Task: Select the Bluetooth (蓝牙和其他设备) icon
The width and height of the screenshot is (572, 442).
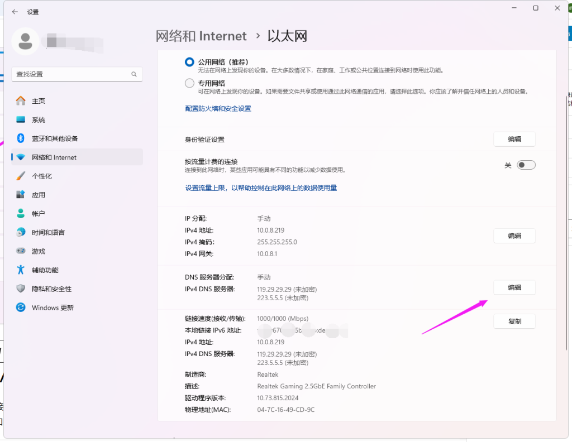Action: tap(21, 138)
